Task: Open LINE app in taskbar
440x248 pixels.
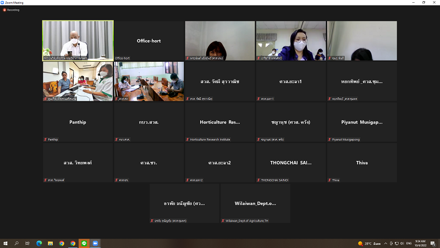Action: point(84,243)
